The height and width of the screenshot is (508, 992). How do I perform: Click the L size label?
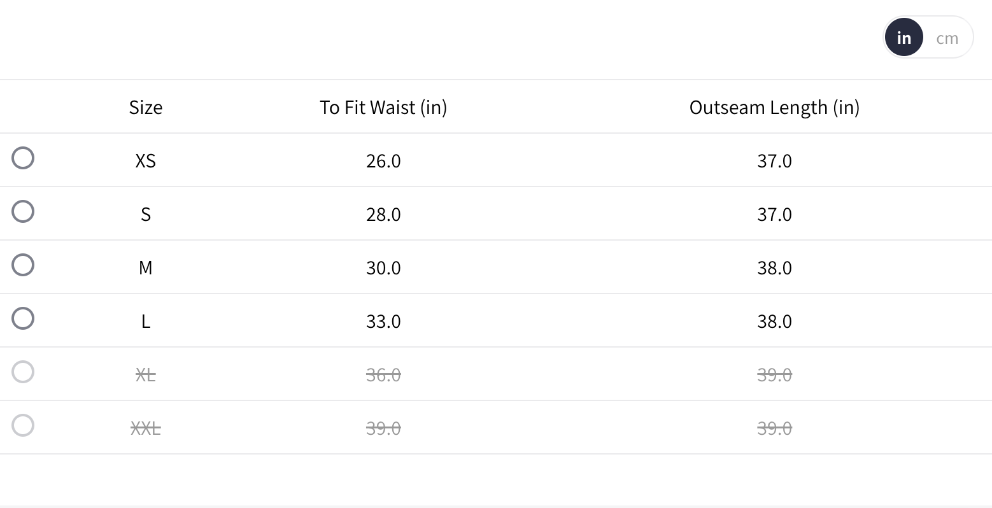click(x=146, y=321)
